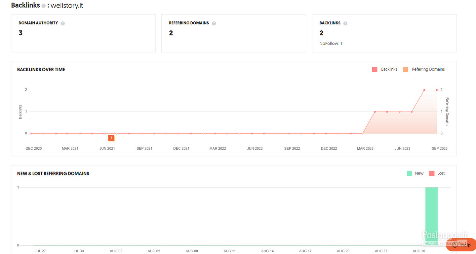This screenshot has height=254, width=476.
Task: Click the help icon next to Backlinks title
Action: tap(44, 6)
